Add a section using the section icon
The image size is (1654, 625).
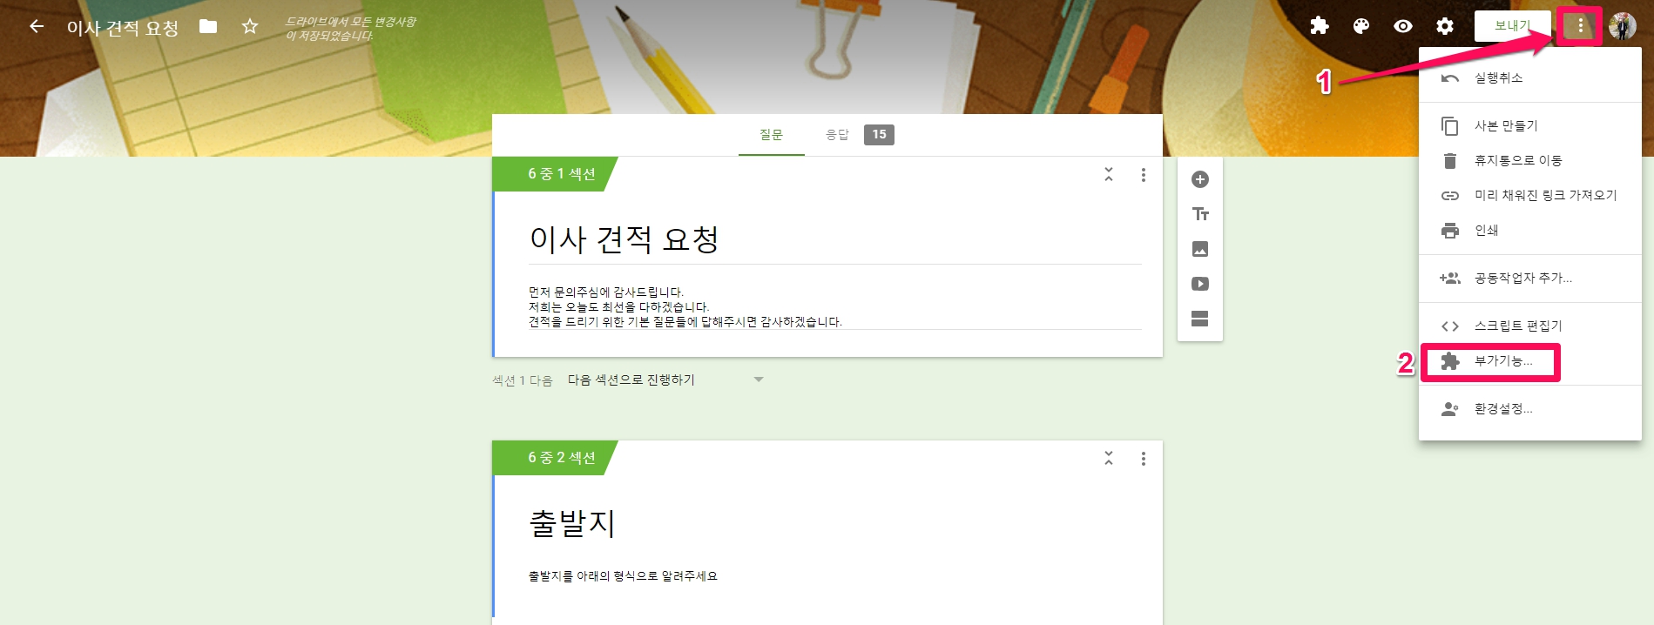point(1200,319)
